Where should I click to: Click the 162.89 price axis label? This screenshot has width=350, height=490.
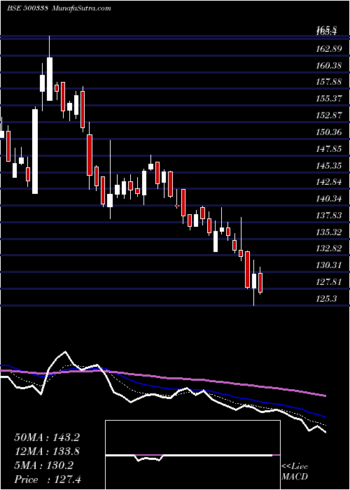tap(328, 49)
